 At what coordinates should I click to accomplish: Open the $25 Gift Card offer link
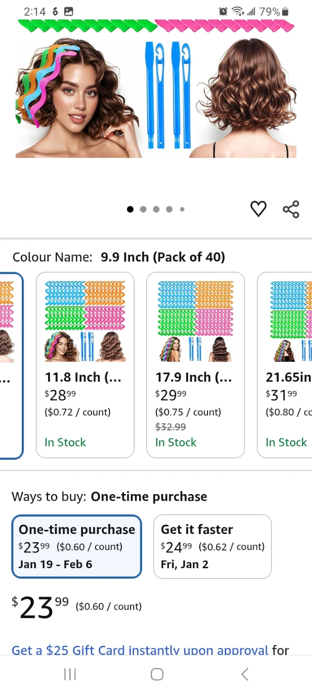tap(140, 650)
